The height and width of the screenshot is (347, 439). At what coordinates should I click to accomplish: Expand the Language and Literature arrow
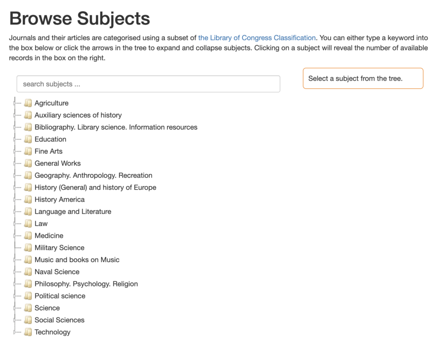coord(15,211)
